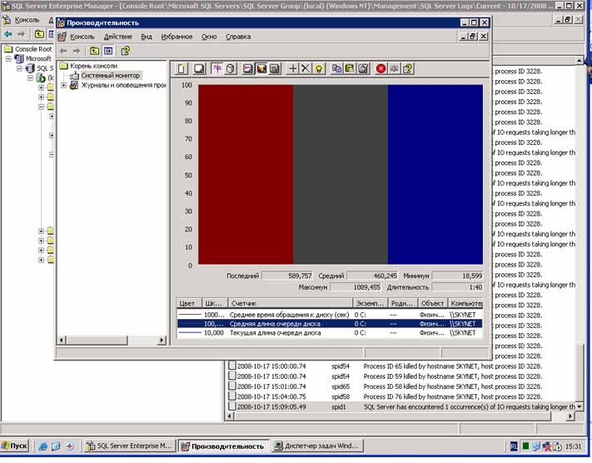Expand Журналы и оповещения tree node
The height and width of the screenshot is (463, 592).
click(63, 85)
